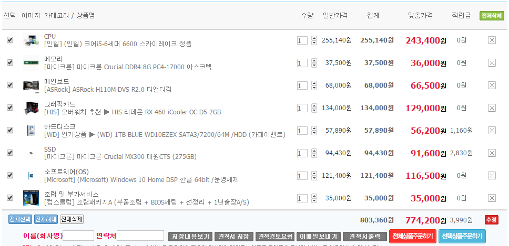Open the HIS 라데온 RX 460 product link
The height and width of the screenshot is (246, 509).
(133, 112)
